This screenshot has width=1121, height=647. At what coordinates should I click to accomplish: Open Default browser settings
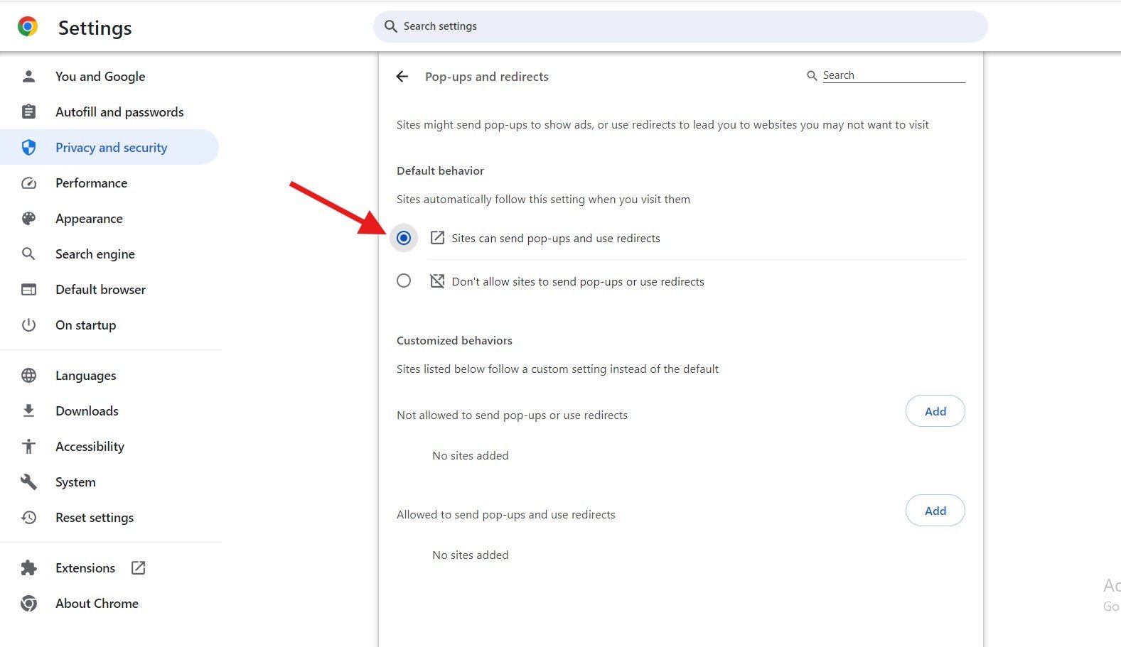pos(109,289)
